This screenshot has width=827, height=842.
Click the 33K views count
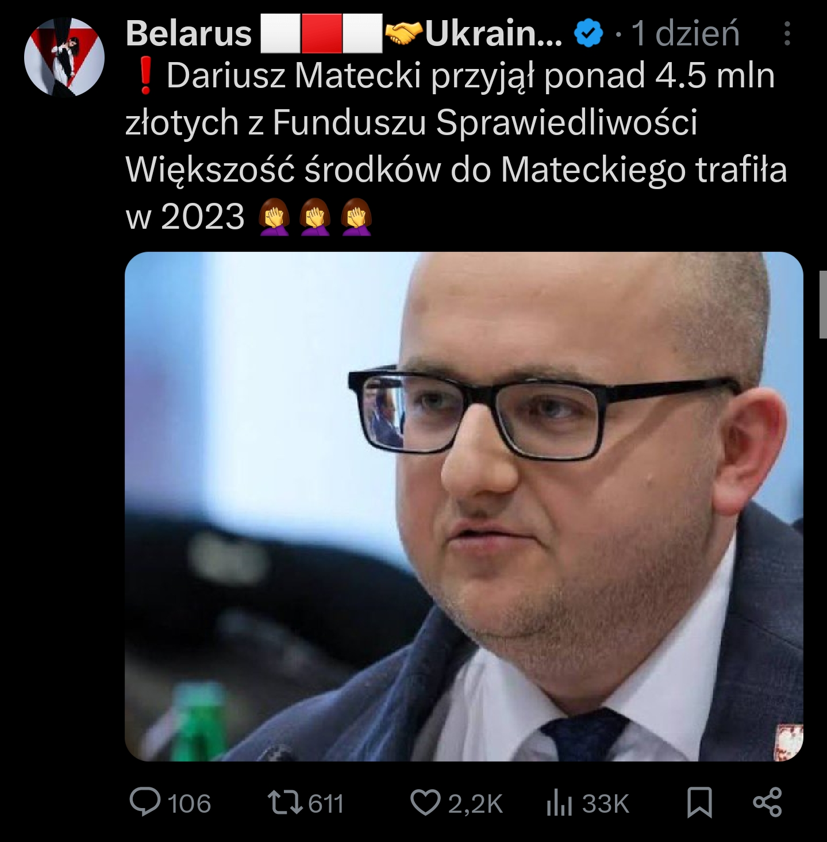(605, 803)
